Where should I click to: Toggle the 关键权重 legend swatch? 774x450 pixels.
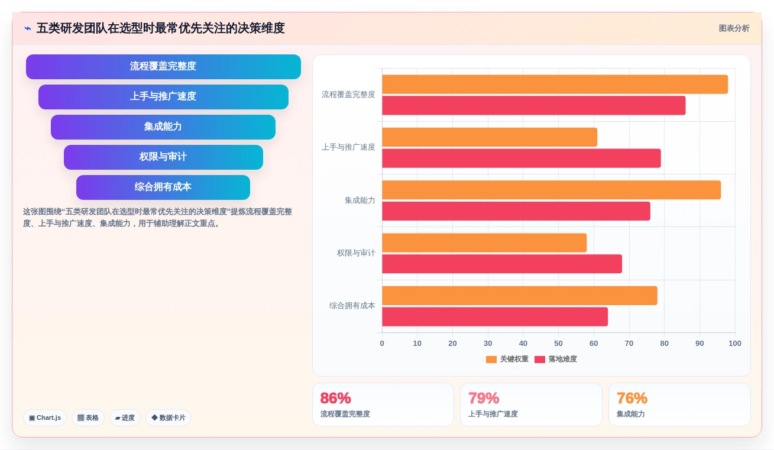[491, 360]
